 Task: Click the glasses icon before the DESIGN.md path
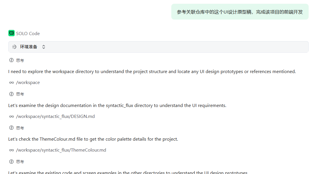(x=11, y=116)
